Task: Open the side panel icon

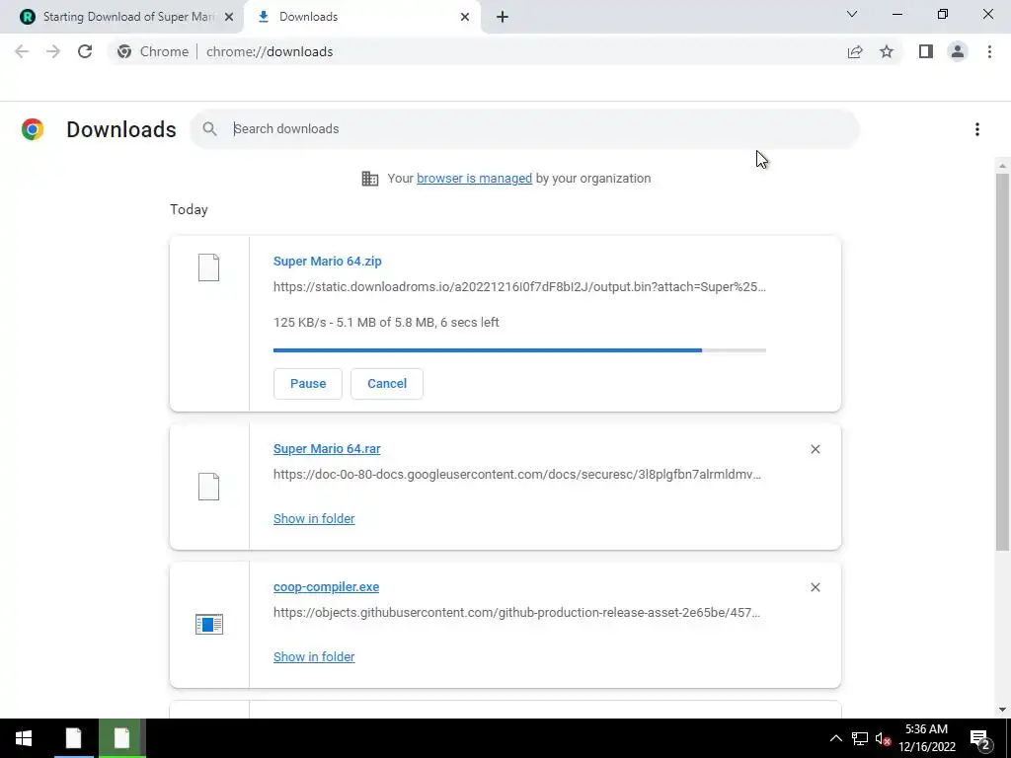Action: [x=926, y=51]
